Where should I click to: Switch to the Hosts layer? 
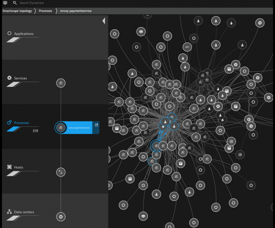(18, 168)
